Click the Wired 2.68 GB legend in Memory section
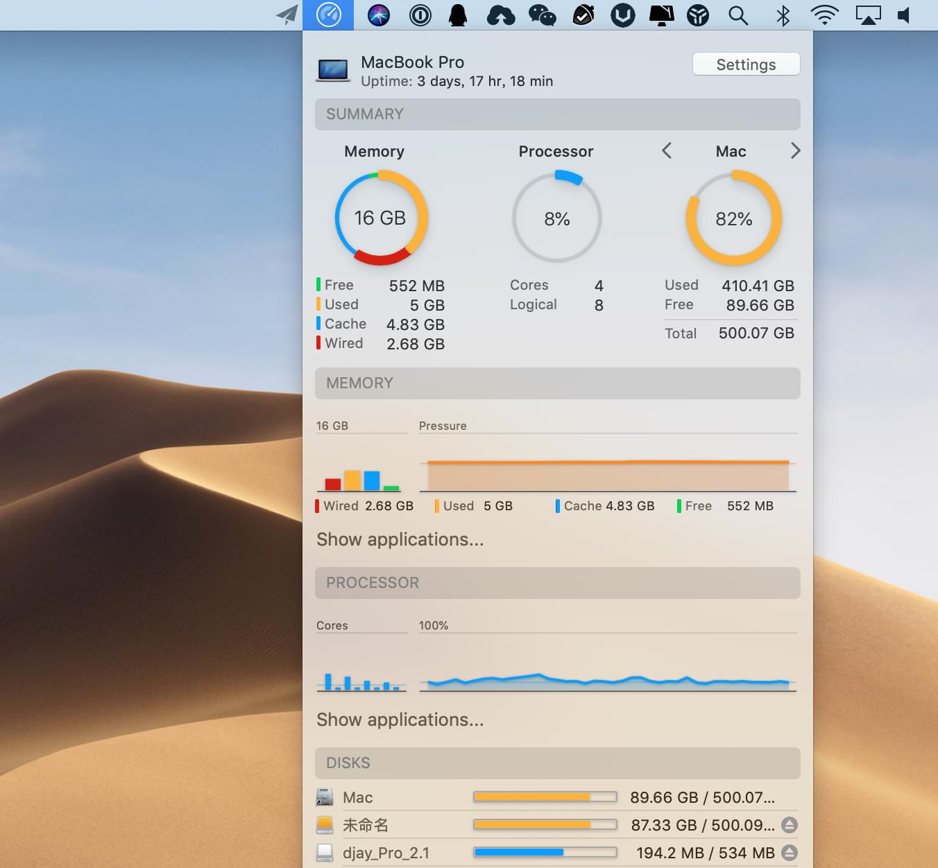 (x=364, y=506)
